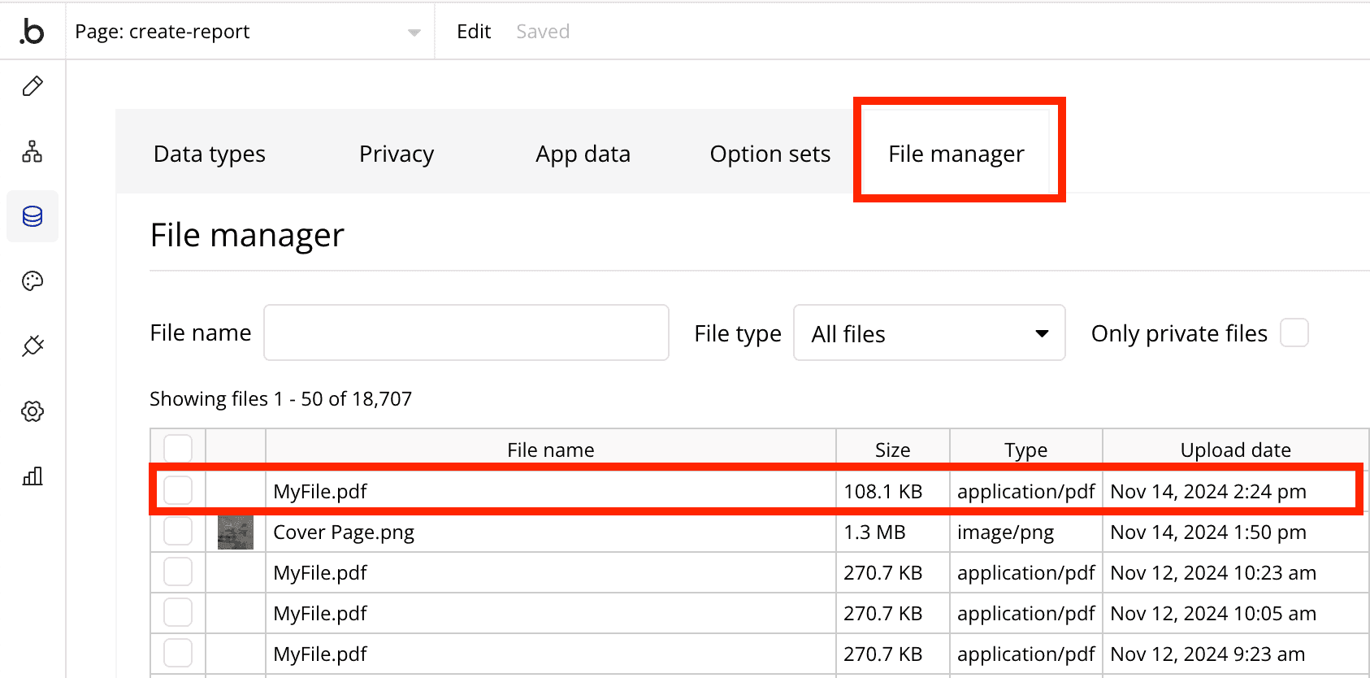Tick the select-all checkbox in table header
Image resolution: width=1370 pixels, height=678 pixels.
(x=178, y=449)
